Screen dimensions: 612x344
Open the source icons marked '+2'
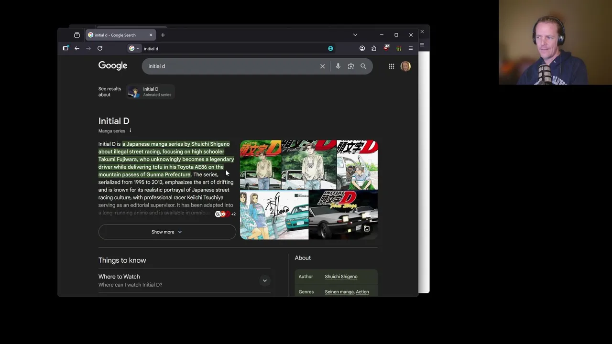click(225, 214)
